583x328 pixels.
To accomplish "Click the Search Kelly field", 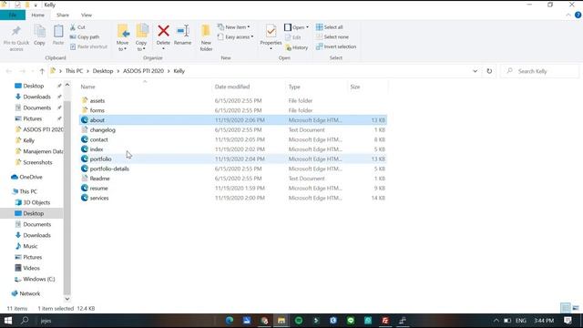I will pyautogui.click(x=540, y=71).
